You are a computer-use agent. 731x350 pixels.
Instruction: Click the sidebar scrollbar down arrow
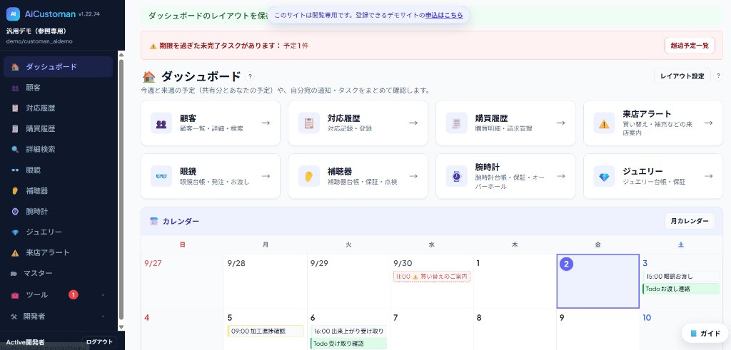[x=121, y=327]
